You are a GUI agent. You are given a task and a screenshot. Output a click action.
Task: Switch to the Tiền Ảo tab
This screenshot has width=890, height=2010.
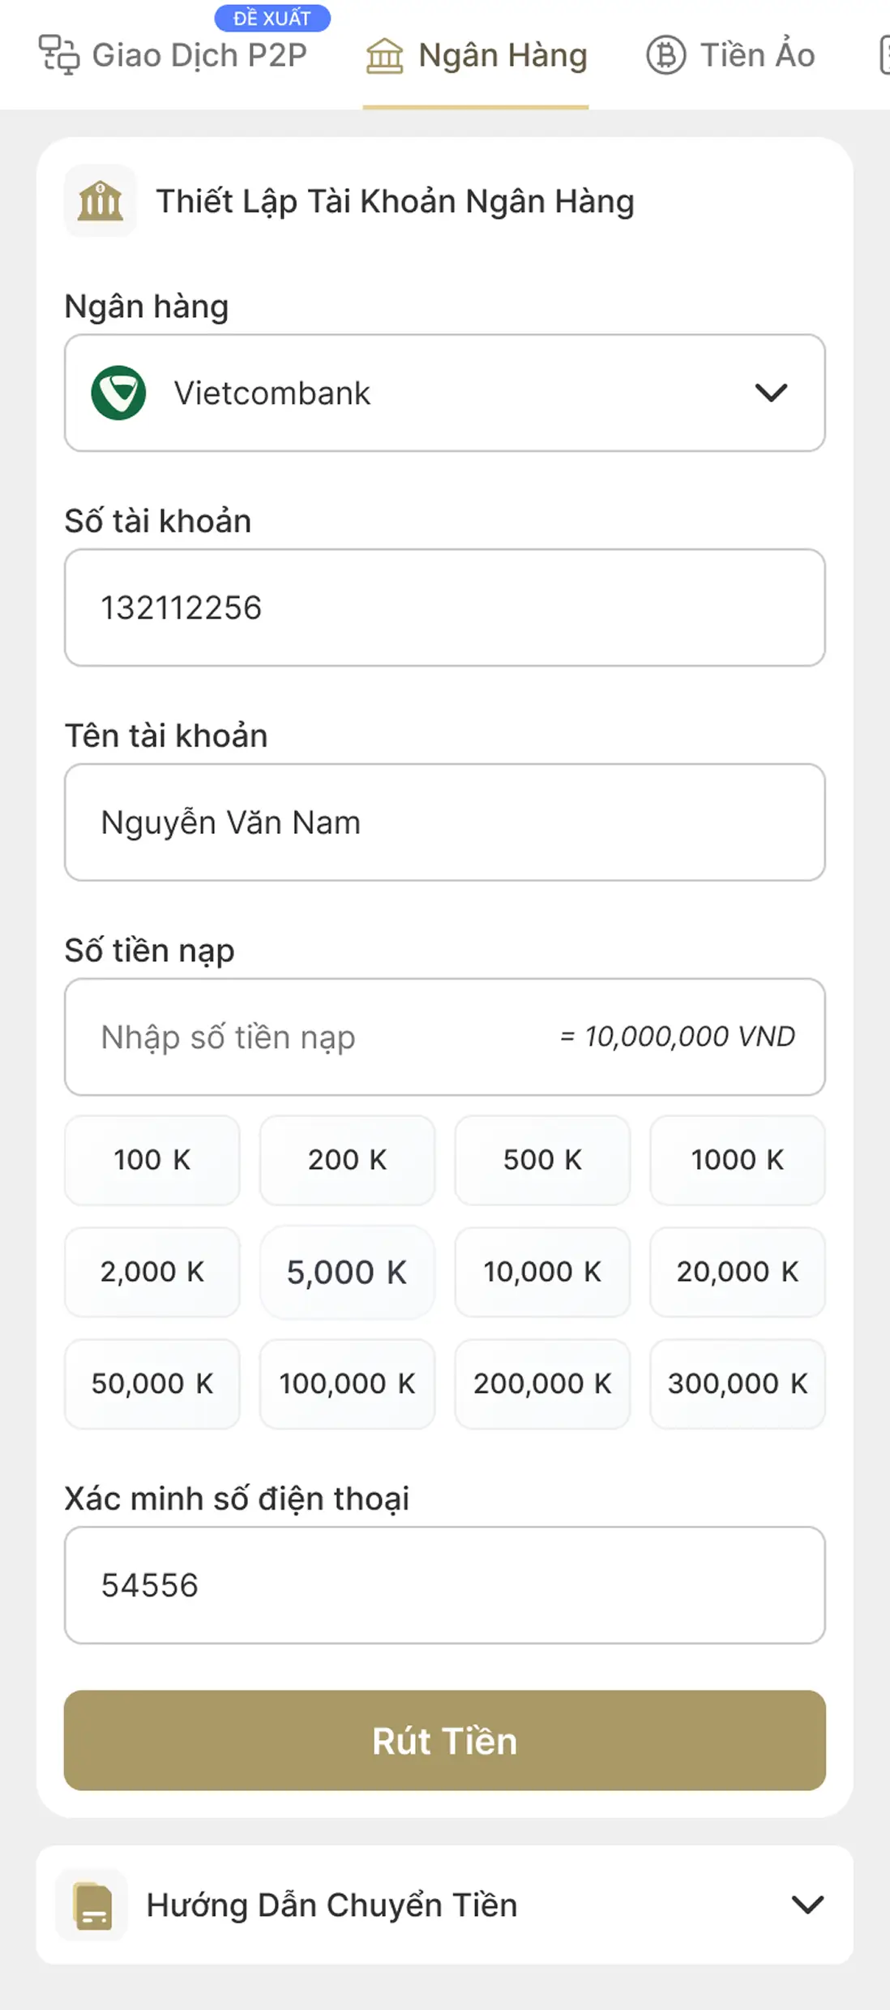coord(731,55)
